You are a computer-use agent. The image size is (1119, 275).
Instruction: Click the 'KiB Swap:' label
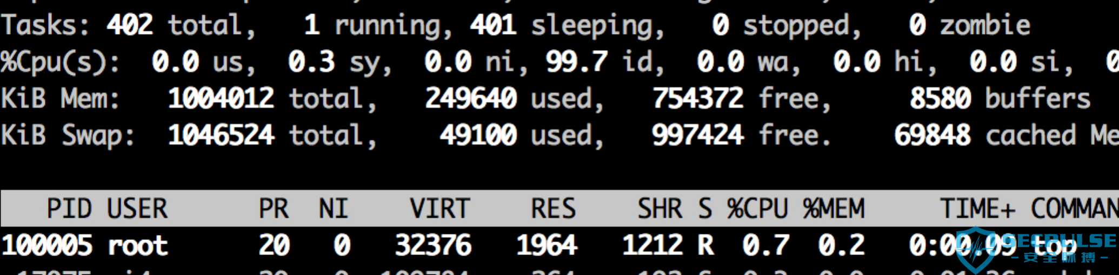click(68, 136)
